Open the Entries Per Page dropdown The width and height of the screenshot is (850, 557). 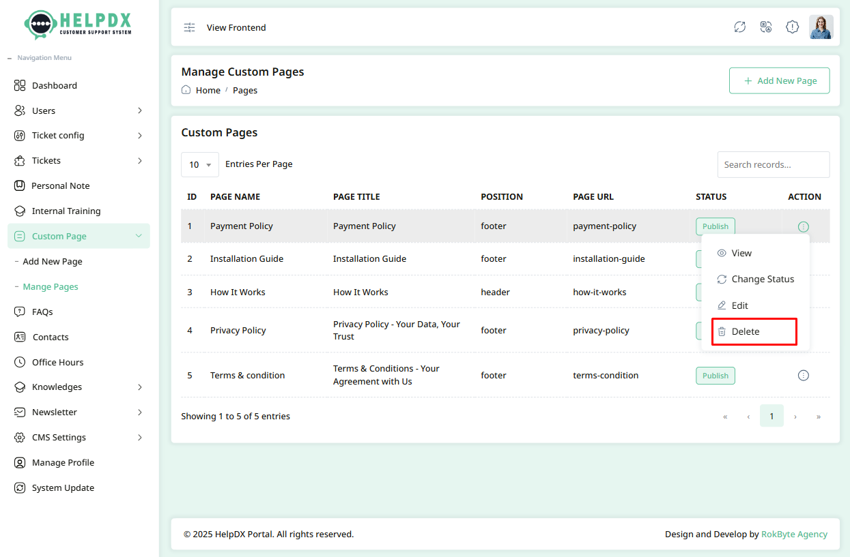200,164
